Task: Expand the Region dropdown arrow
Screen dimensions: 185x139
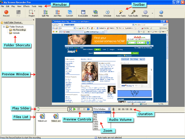Action: pos(35,11)
